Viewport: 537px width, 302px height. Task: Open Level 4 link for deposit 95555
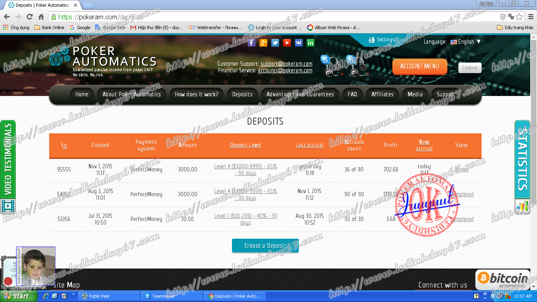(x=245, y=169)
